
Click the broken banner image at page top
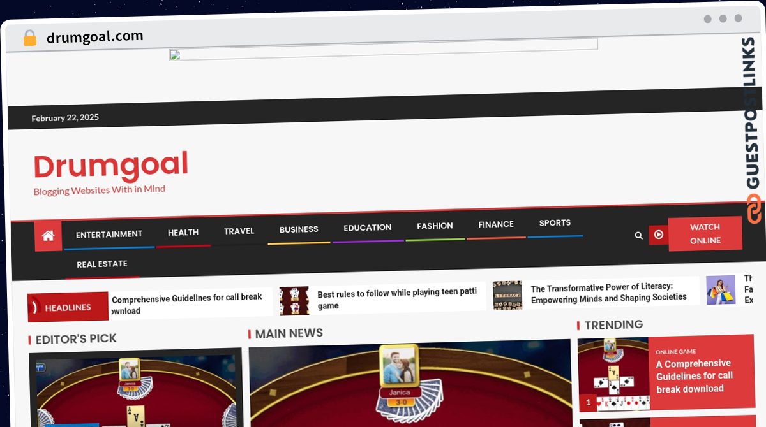(x=383, y=49)
